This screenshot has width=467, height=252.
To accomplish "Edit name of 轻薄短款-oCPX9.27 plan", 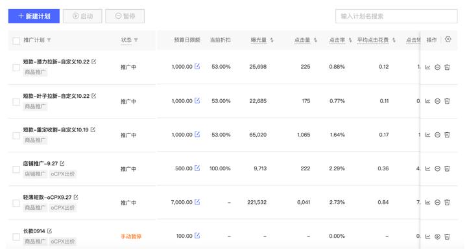I will tap(76, 197).
